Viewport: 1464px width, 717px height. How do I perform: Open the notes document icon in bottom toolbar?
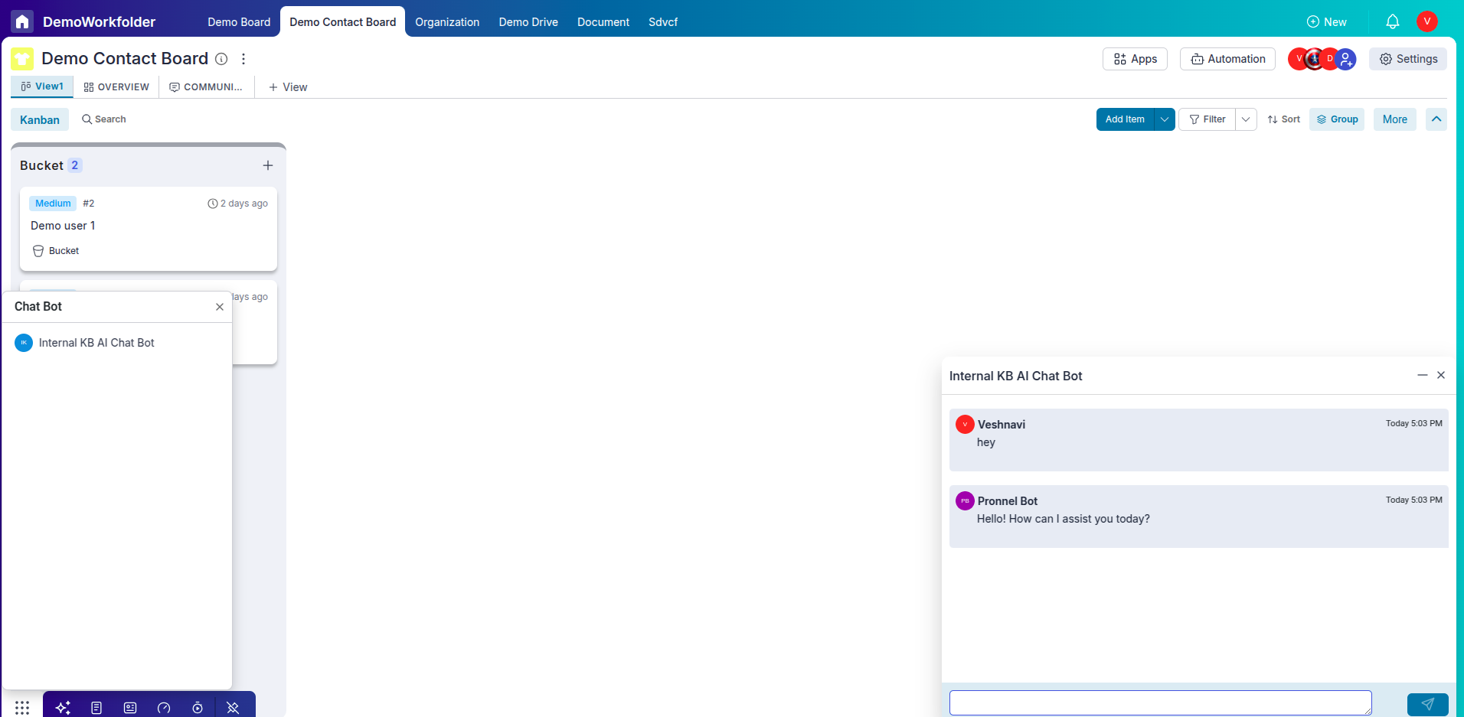pos(96,708)
